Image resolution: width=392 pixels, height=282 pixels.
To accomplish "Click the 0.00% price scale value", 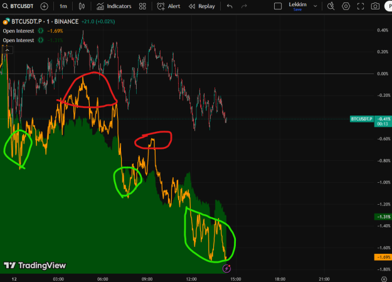I will (383, 73).
